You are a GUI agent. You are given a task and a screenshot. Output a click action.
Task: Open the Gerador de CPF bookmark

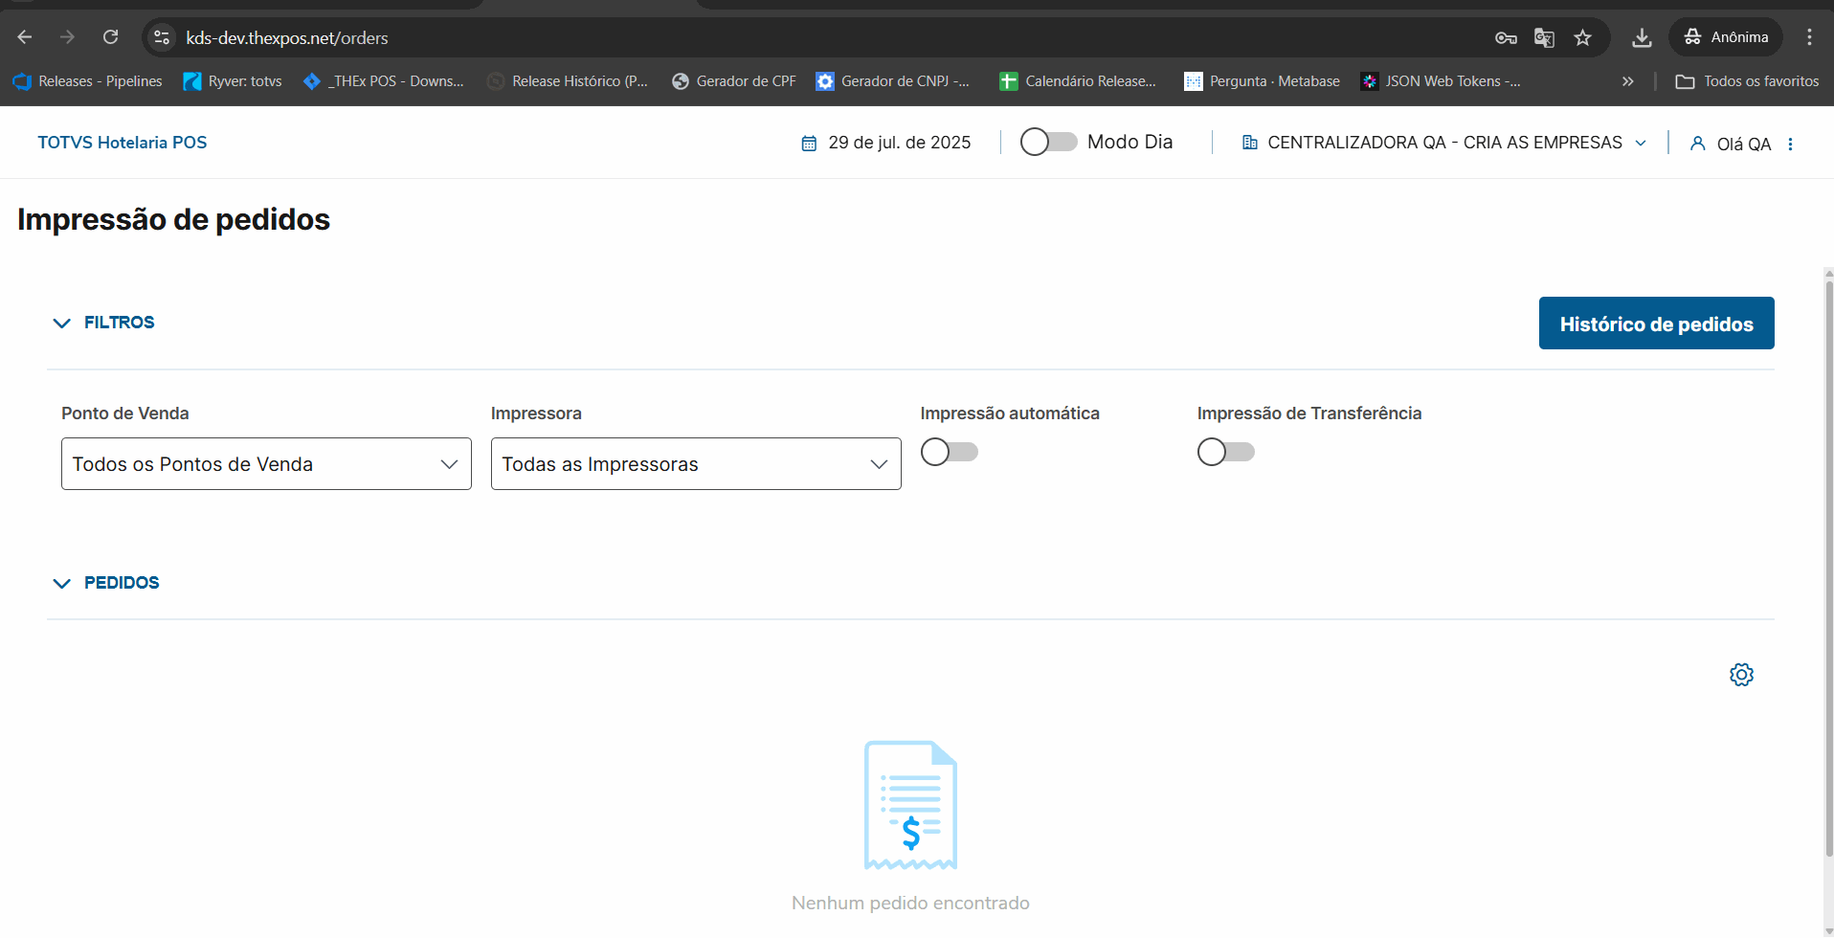pos(734,81)
